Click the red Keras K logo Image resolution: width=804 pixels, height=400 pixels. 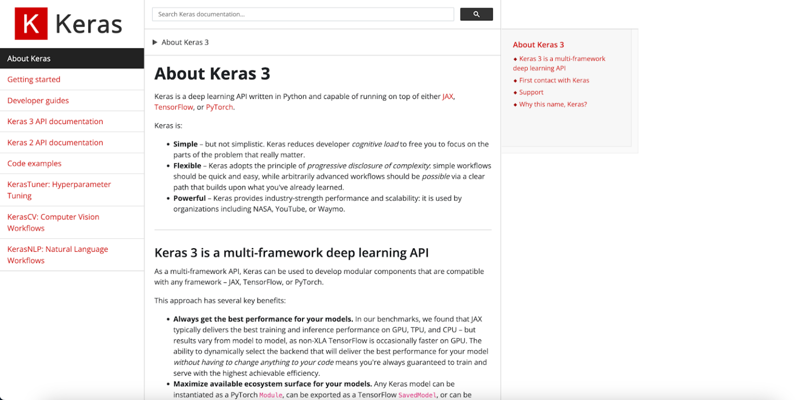tap(31, 23)
